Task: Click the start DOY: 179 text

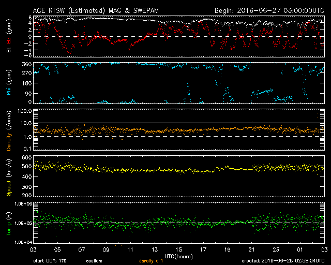Action: [x=50, y=261]
